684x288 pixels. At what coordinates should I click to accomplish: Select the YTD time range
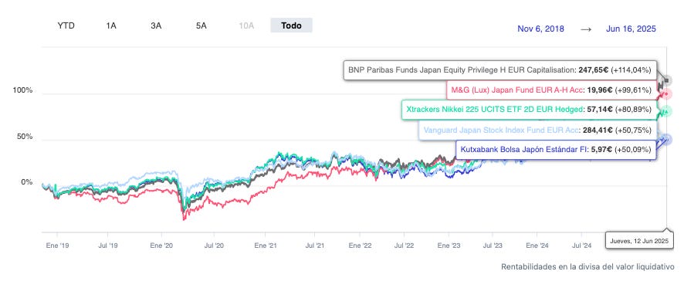[66, 25]
